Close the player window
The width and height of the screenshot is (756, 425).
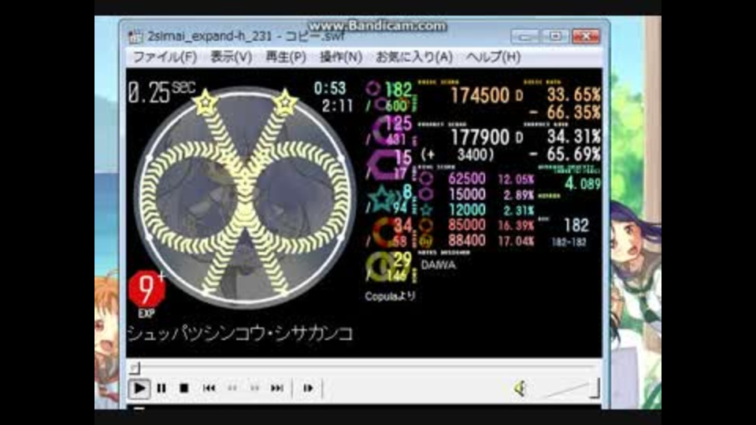585,36
